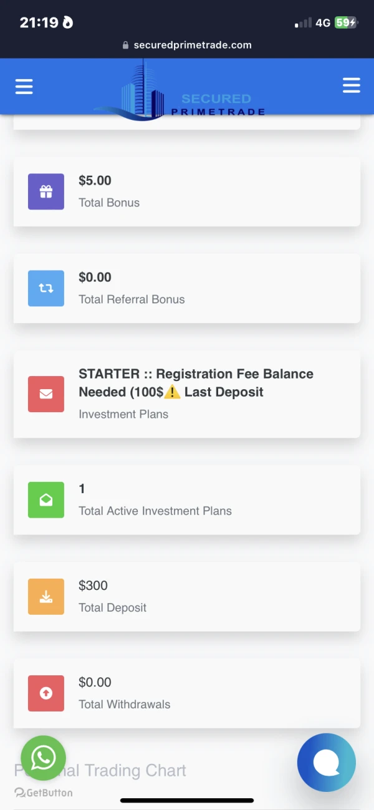Tap the securedprimetrade.com address bar
374x810 pixels.
click(187, 45)
